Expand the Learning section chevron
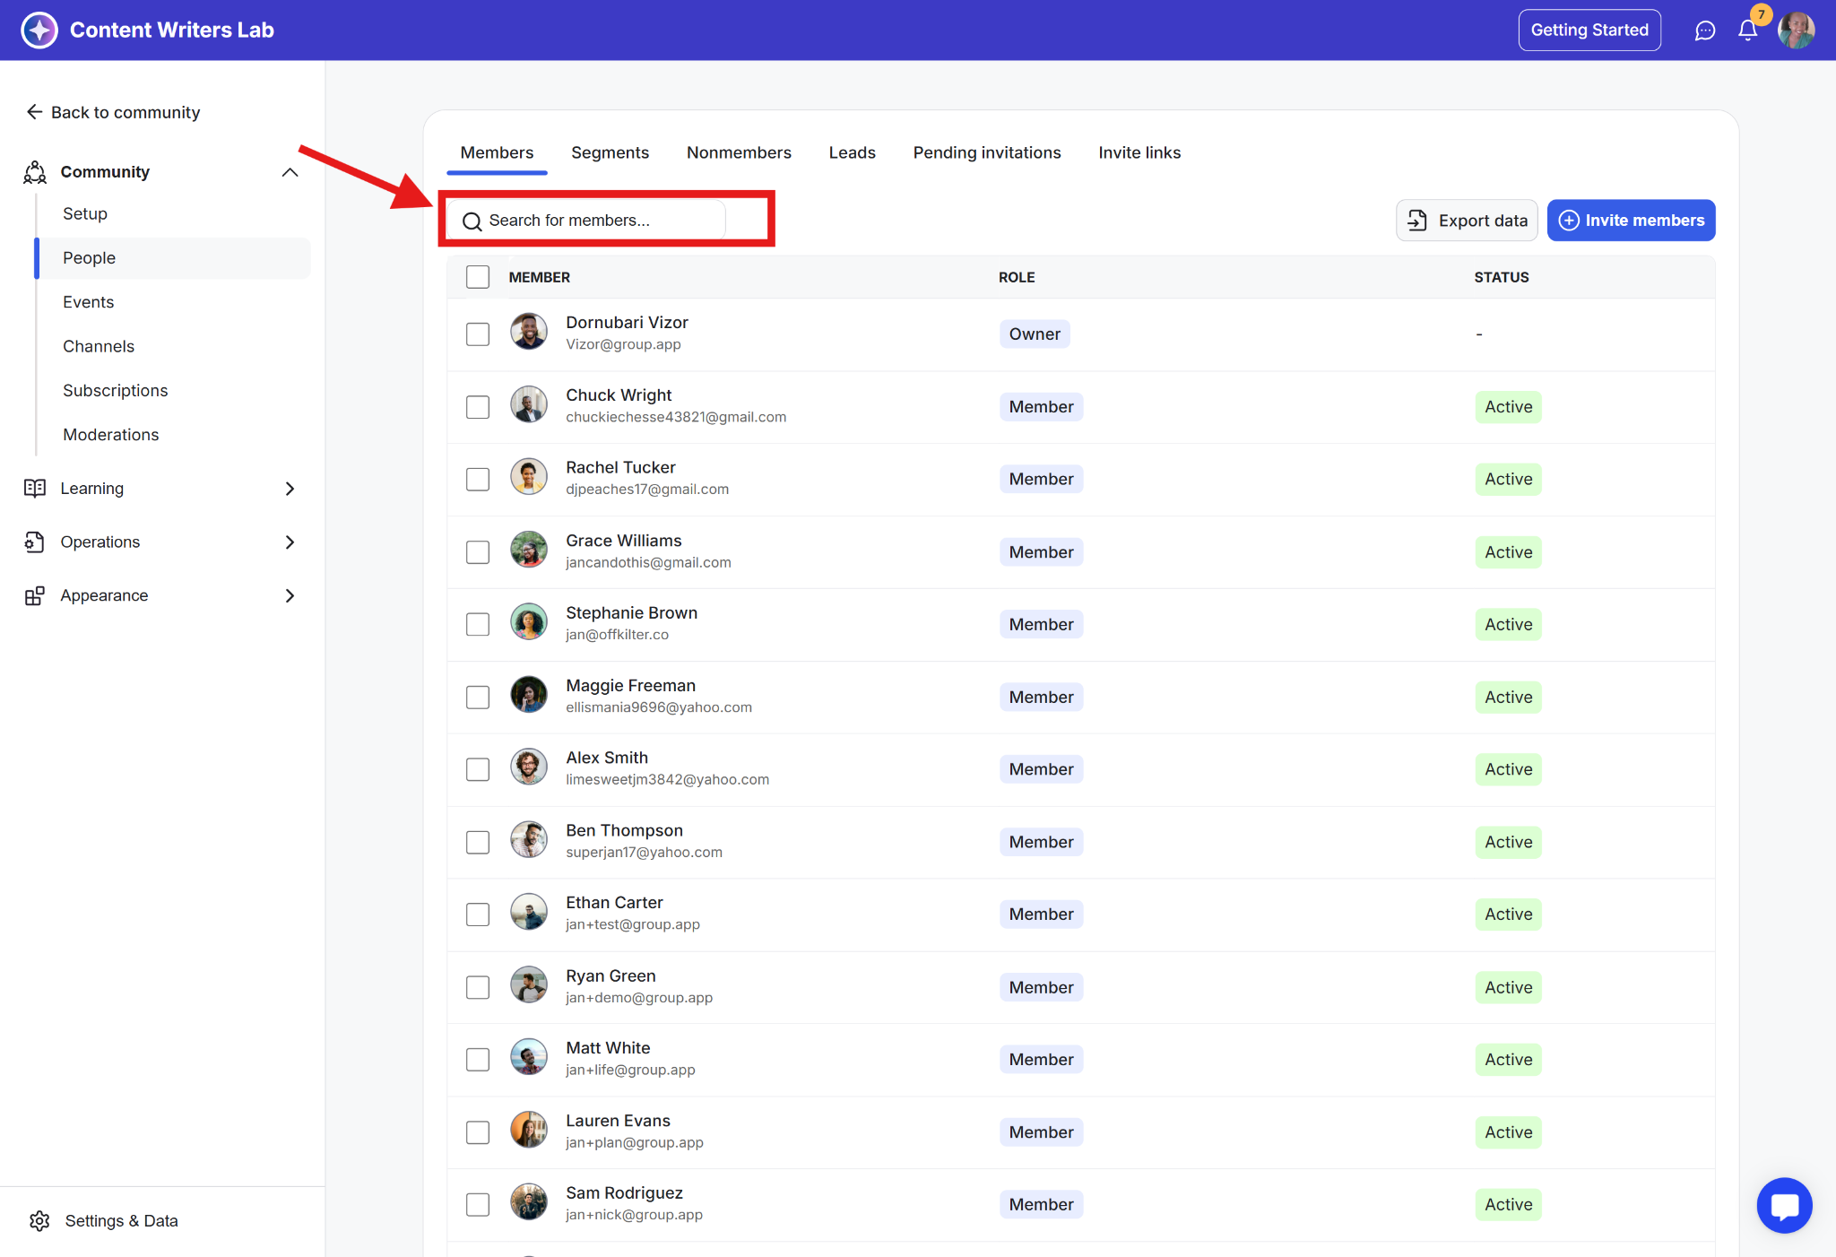This screenshot has height=1257, width=1836. 290,489
